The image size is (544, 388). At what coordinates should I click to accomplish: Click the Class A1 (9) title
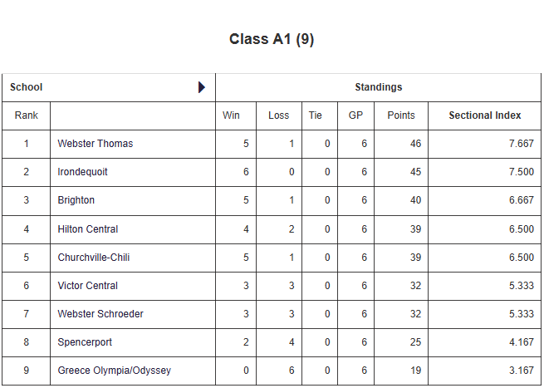click(272, 39)
